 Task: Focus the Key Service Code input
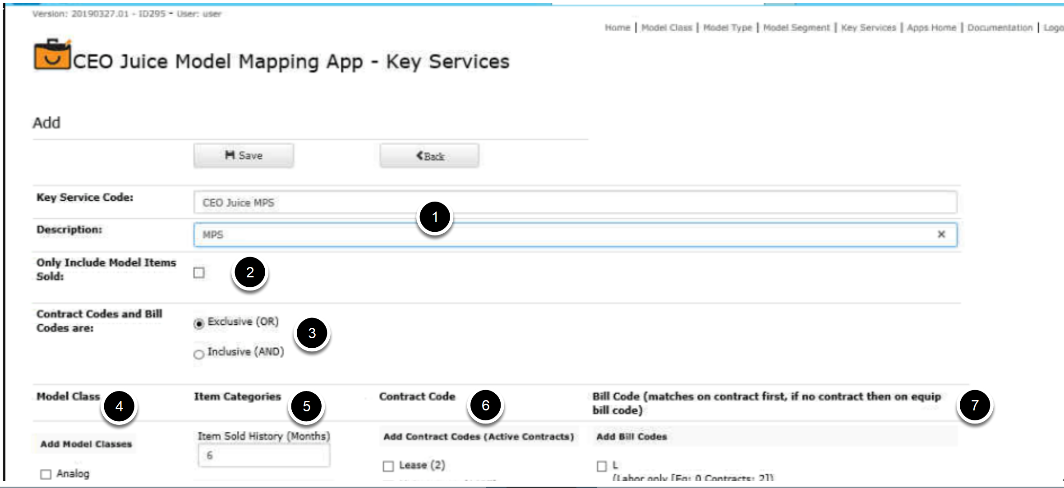coord(575,203)
